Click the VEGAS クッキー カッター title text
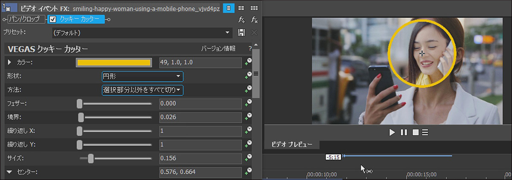Viewport: 512px width, 180px height. [48, 48]
